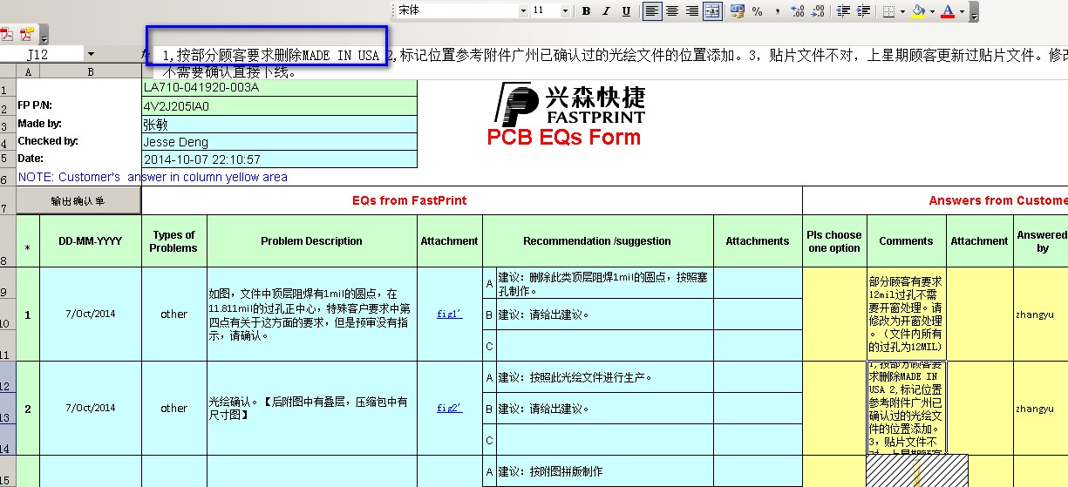Image resolution: width=1068 pixels, height=487 pixels.
Task: Select cell containing LA710-041920-003A
Action: tap(279, 87)
